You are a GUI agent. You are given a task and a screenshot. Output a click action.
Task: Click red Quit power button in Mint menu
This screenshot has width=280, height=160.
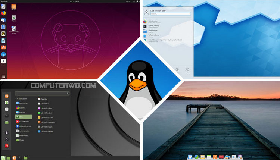[7, 146]
